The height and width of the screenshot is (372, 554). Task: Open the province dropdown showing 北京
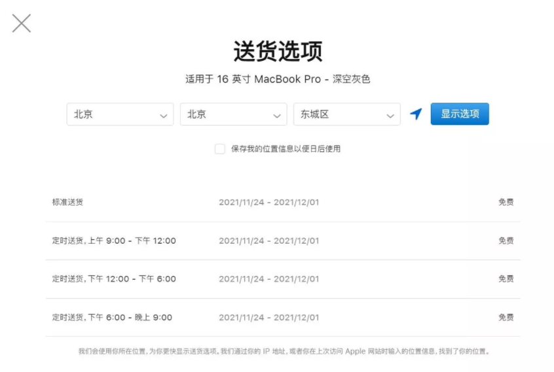pos(120,114)
